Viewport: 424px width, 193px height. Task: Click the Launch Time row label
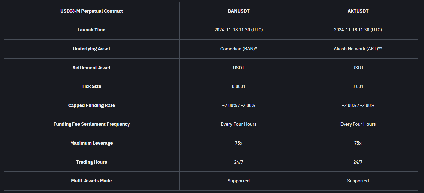pos(91,30)
